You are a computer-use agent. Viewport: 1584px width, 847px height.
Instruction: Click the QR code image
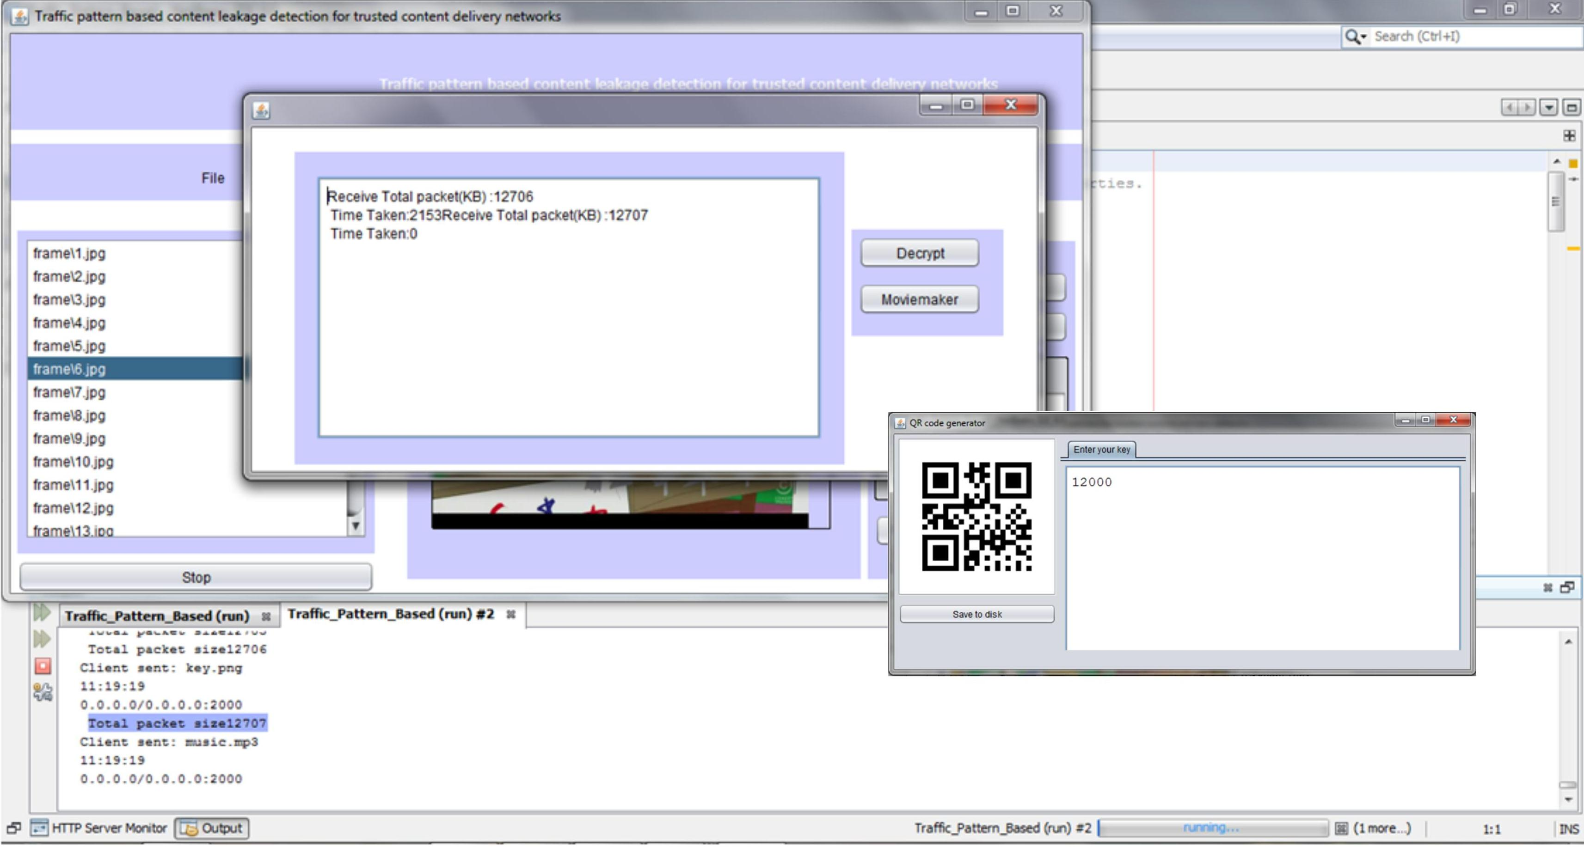(x=976, y=516)
